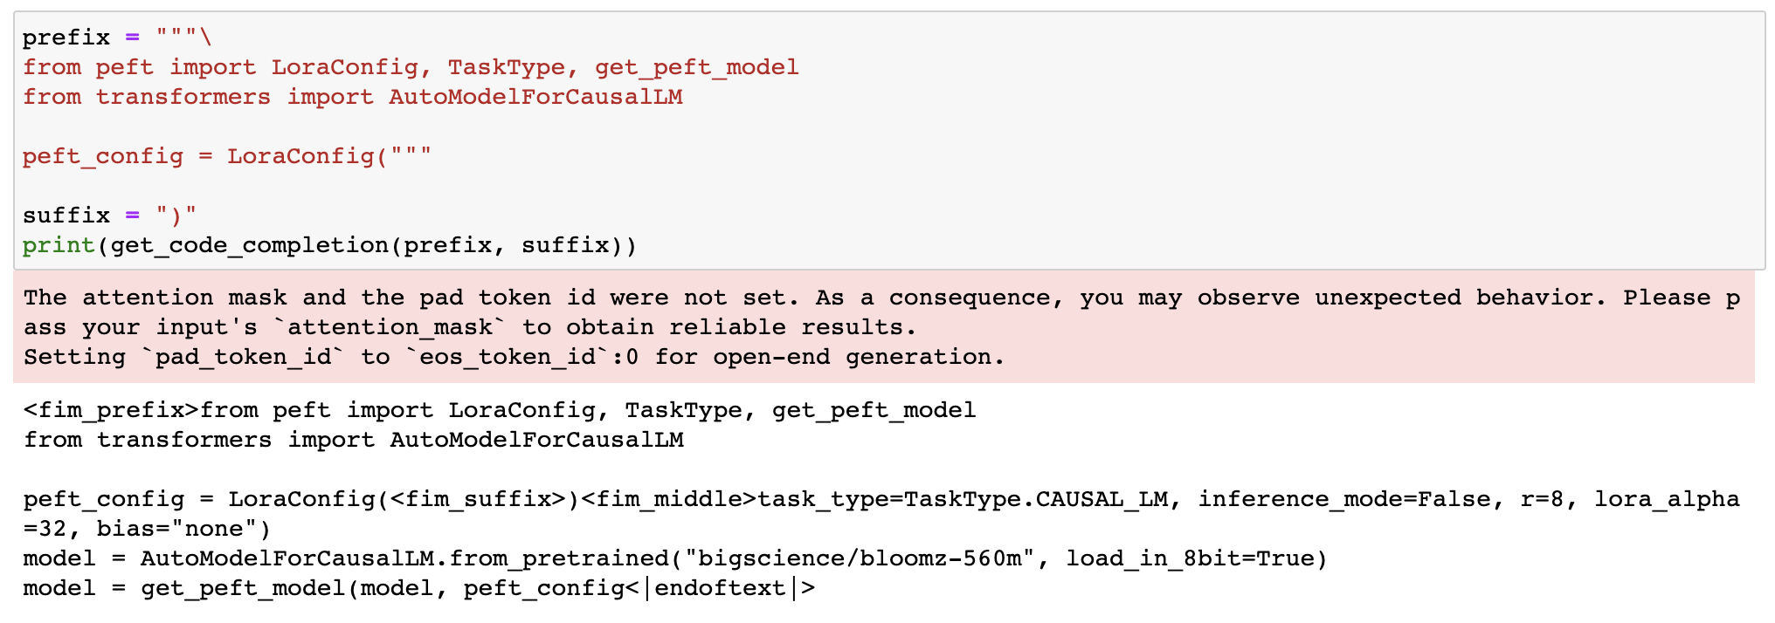Click red AutoModelForCausalLM in the code cell
Image resolution: width=1775 pixels, height=623 pixels.
(x=535, y=97)
